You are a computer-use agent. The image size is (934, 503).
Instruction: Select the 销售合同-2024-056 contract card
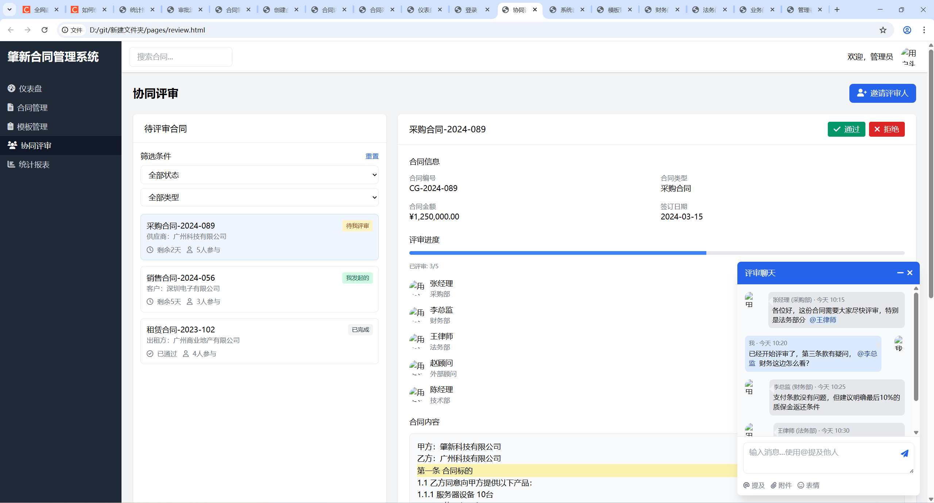259,289
